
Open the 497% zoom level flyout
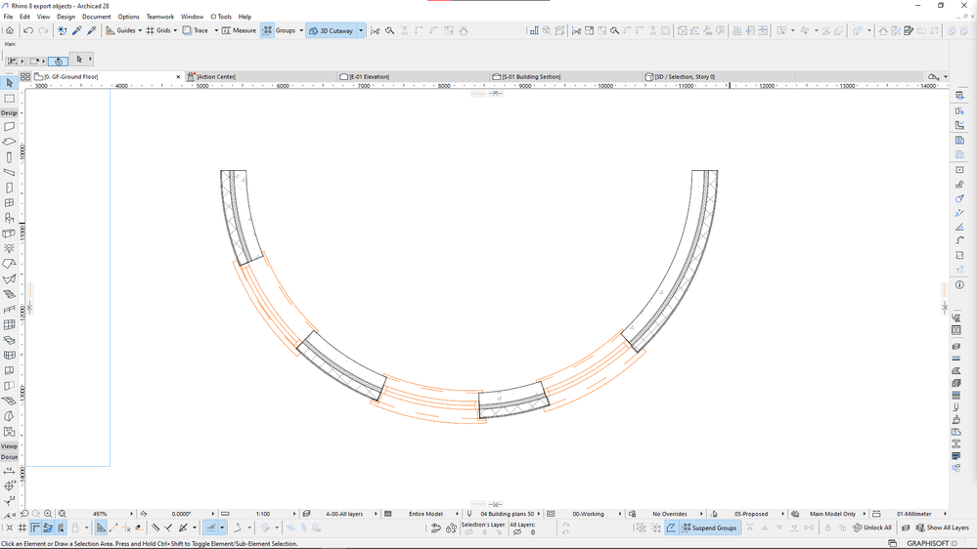[x=131, y=514]
